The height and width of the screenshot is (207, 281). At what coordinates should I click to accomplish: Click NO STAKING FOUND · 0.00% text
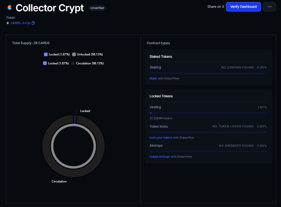[244, 67]
